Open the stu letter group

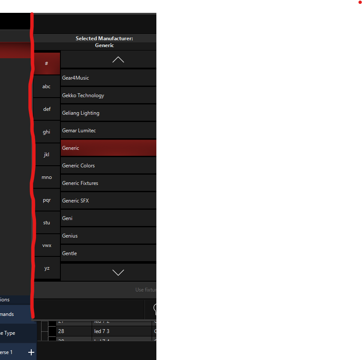(47, 223)
